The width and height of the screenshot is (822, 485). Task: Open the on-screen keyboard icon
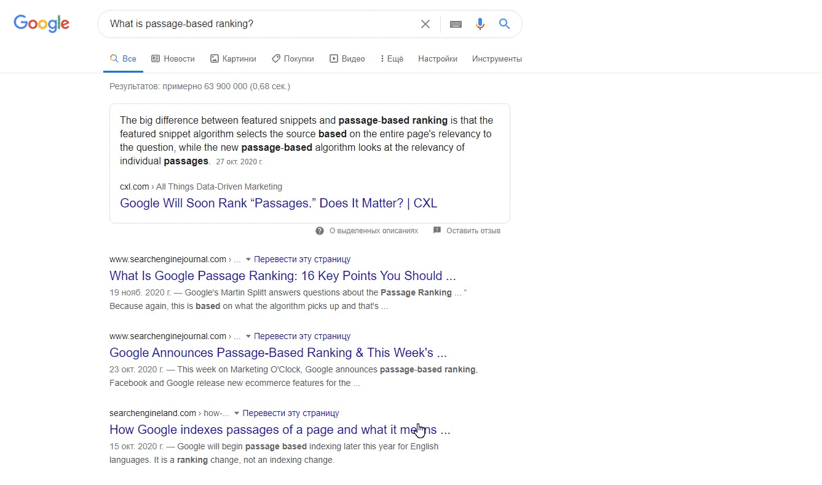point(456,24)
